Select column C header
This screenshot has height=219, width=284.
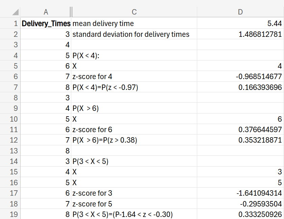[x=134, y=12]
